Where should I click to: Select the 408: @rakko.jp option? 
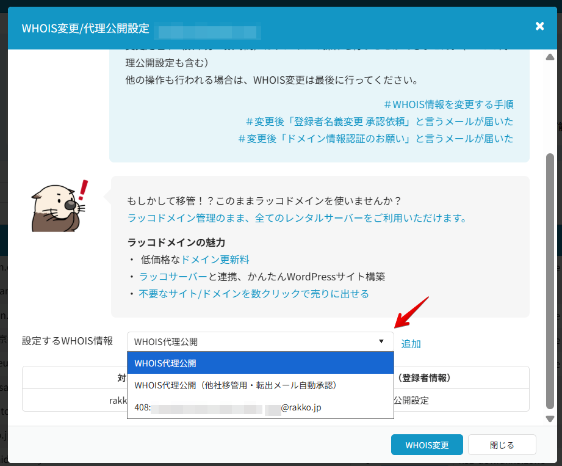click(260, 407)
